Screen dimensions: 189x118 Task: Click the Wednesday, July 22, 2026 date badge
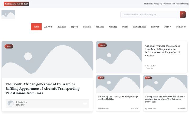(17, 4)
